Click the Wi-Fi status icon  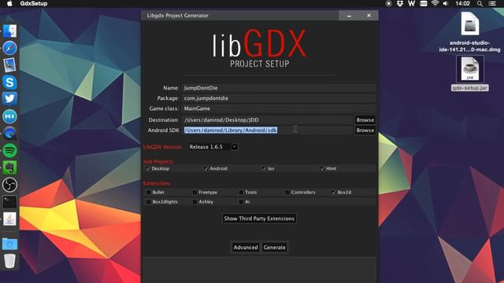(435, 3)
